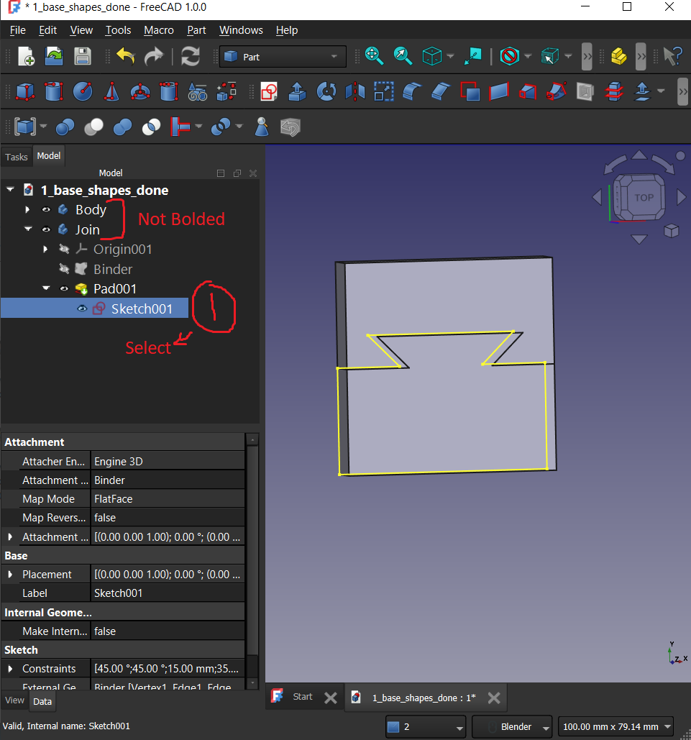
Task: Click the Fit All view icon
Action: pos(374,56)
